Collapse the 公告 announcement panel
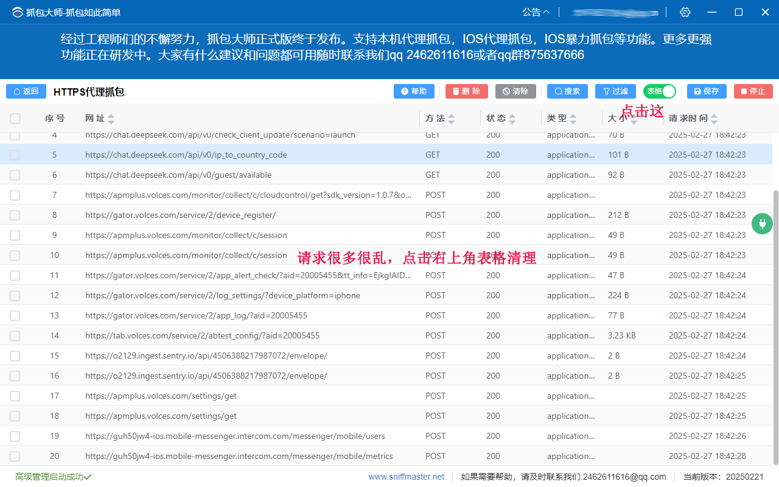Image resolution: width=779 pixels, height=487 pixels. (536, 12)
